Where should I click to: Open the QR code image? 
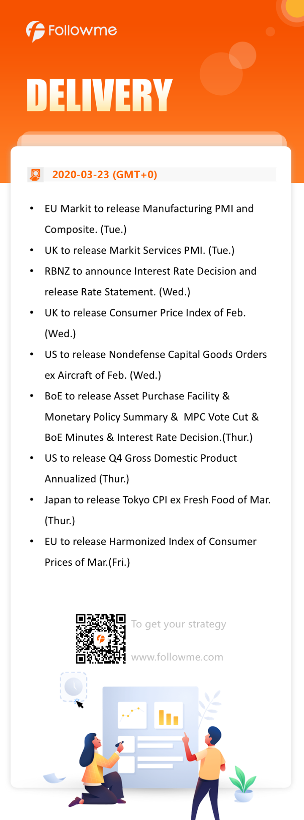click(x=101, y=639)
